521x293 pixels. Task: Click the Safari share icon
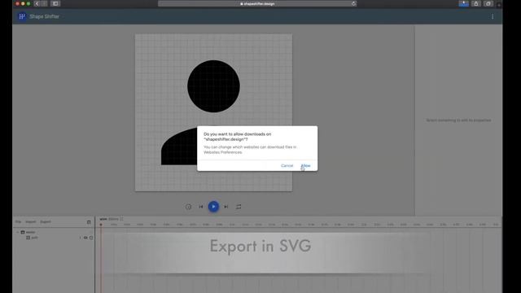pyautogui.click(x=475, y=3)
